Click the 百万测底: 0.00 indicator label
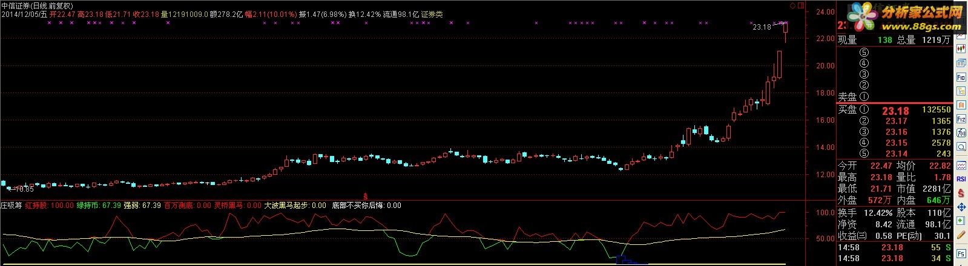 pos(188,206)
